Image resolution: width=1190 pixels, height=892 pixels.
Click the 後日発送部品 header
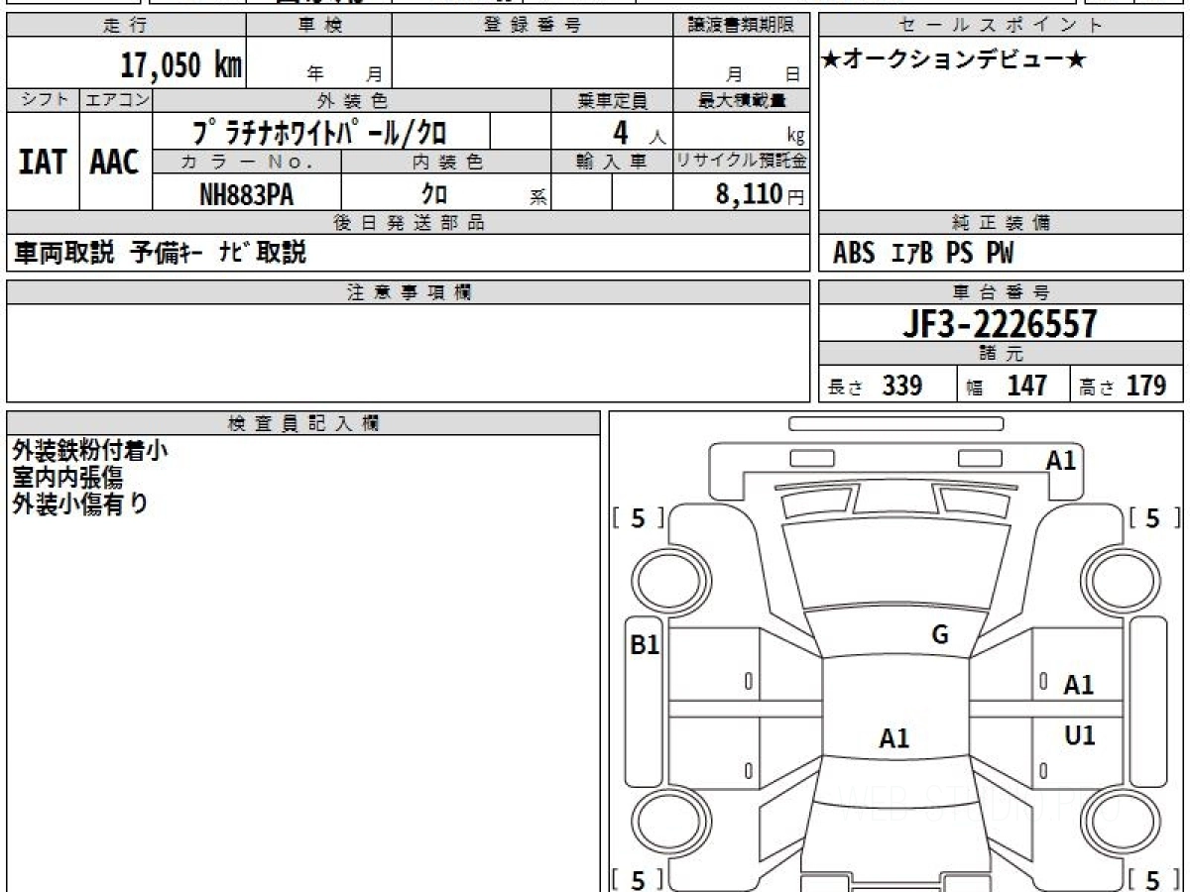[x=409, y=223]
